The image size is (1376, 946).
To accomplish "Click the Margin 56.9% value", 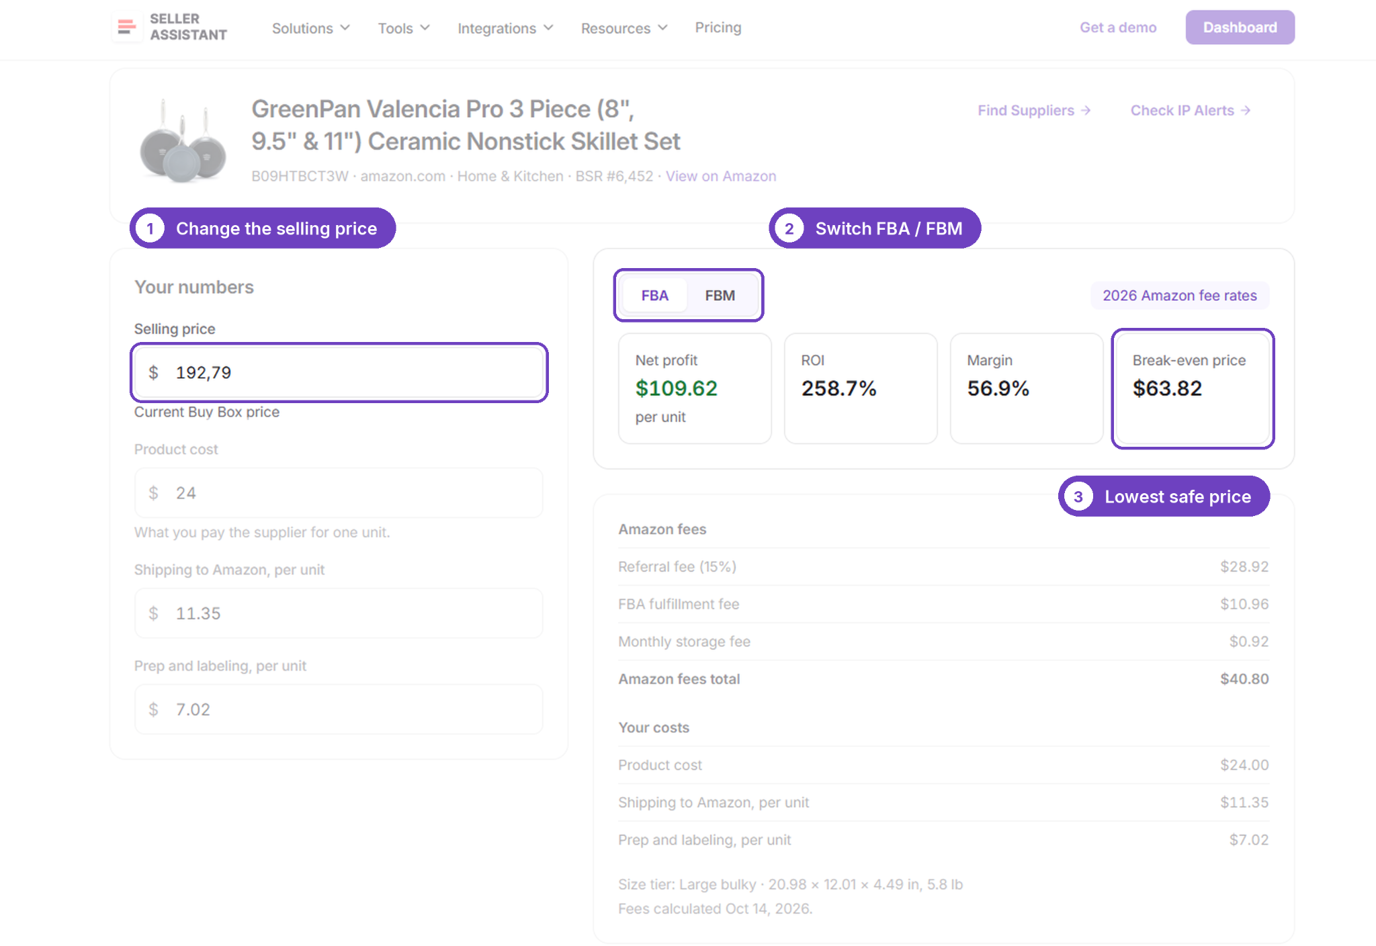I will coord(998,388).
